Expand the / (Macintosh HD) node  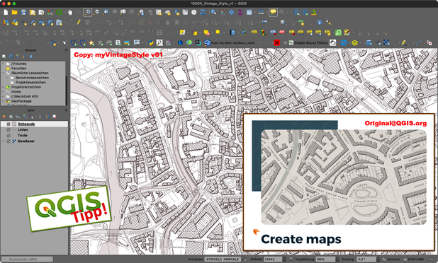pos(3,96)
